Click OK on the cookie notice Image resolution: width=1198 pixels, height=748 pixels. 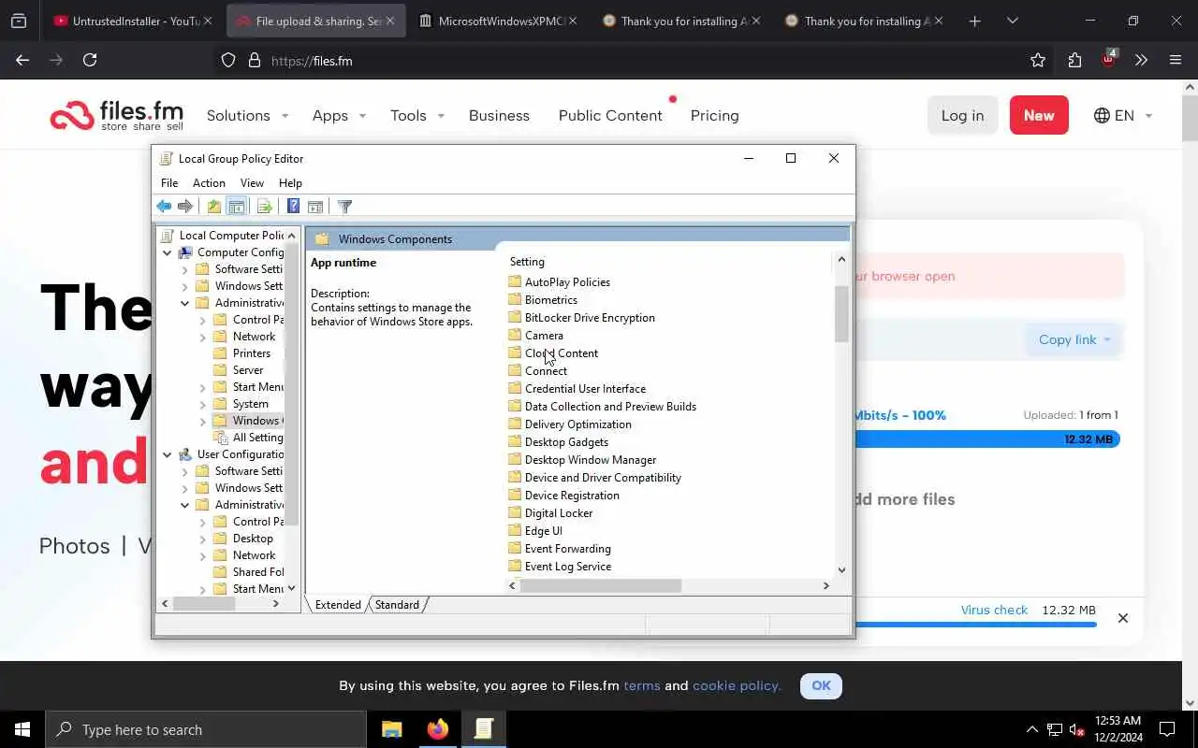tap(821, 685)
